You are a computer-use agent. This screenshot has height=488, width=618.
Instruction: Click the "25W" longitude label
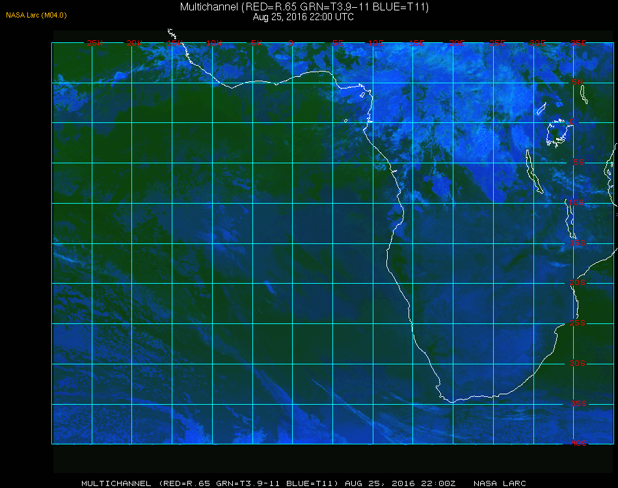tap(94, 43)
